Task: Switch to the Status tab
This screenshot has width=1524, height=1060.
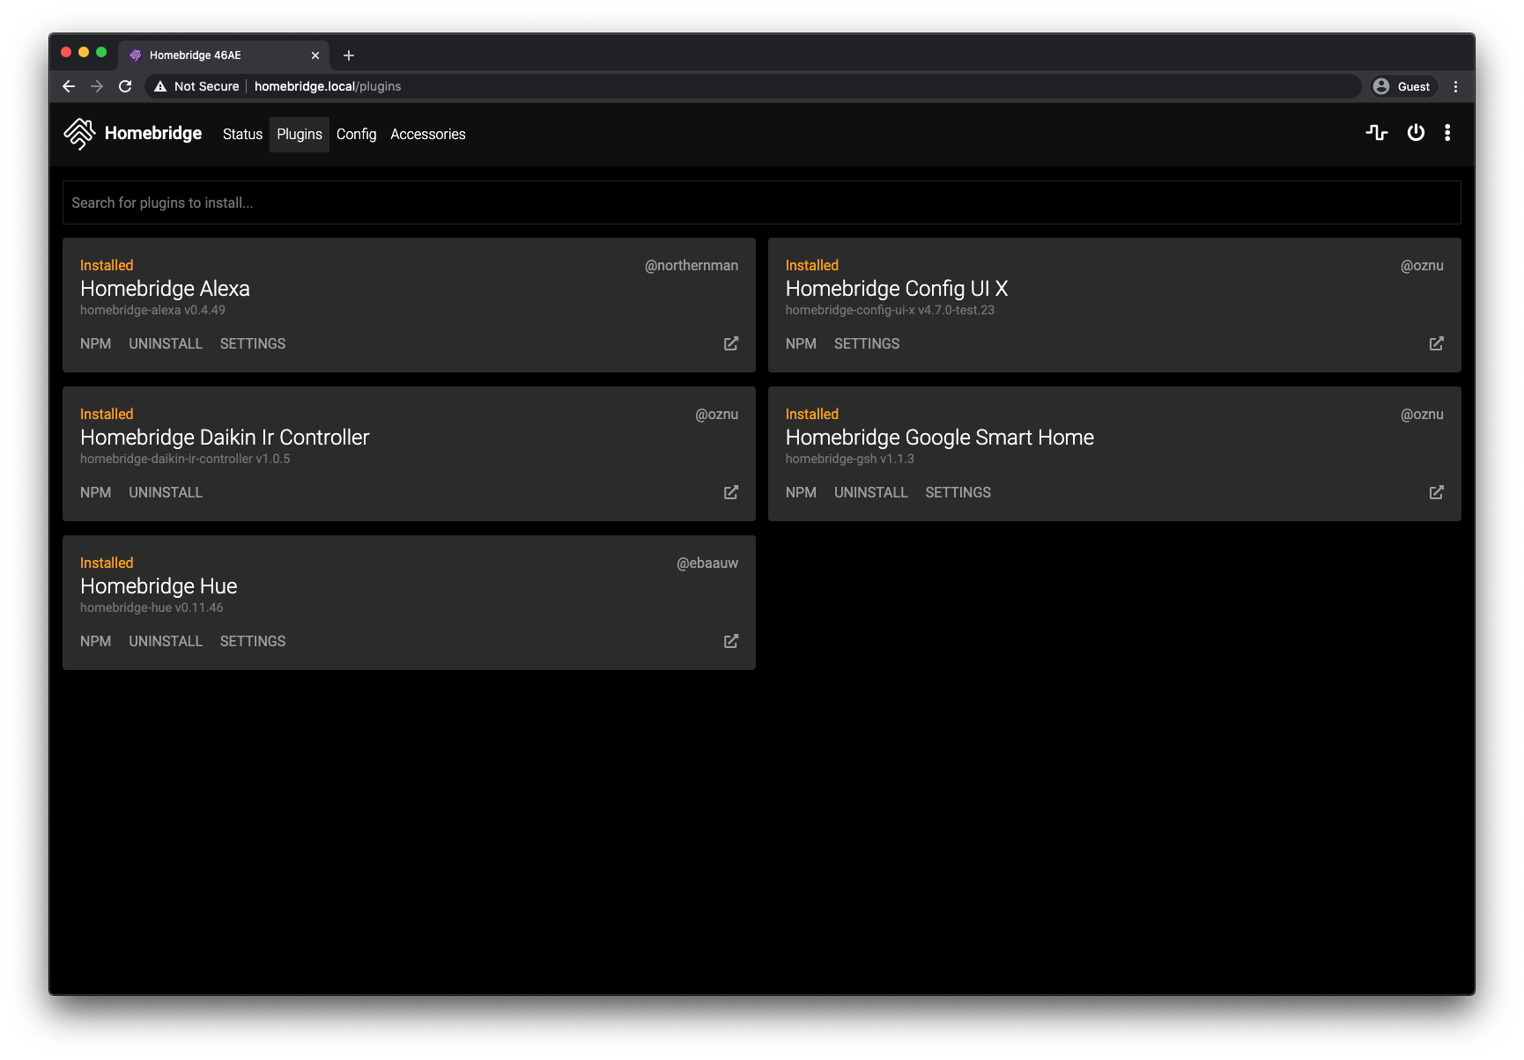Action: click(x=242, y=135)
